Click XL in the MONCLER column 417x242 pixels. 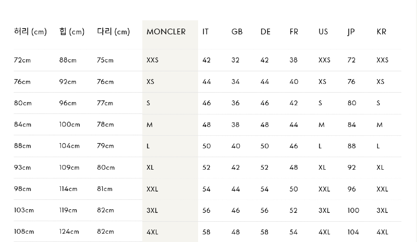(151, 168)
